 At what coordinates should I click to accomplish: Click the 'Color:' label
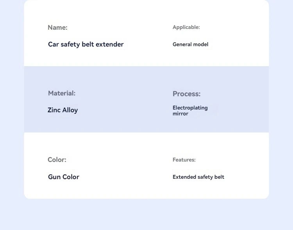(57, 160)
